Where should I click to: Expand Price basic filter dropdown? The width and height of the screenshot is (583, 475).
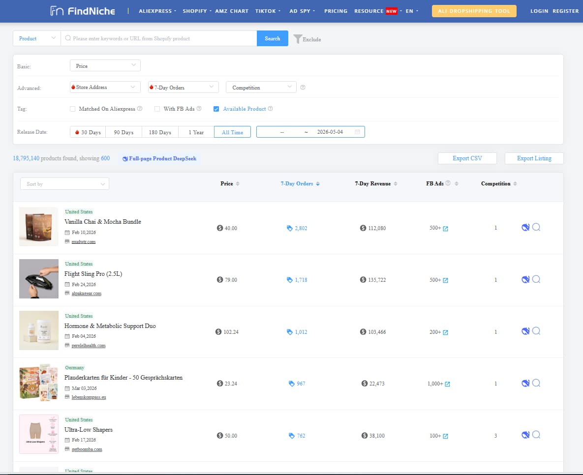click(105, 66)
